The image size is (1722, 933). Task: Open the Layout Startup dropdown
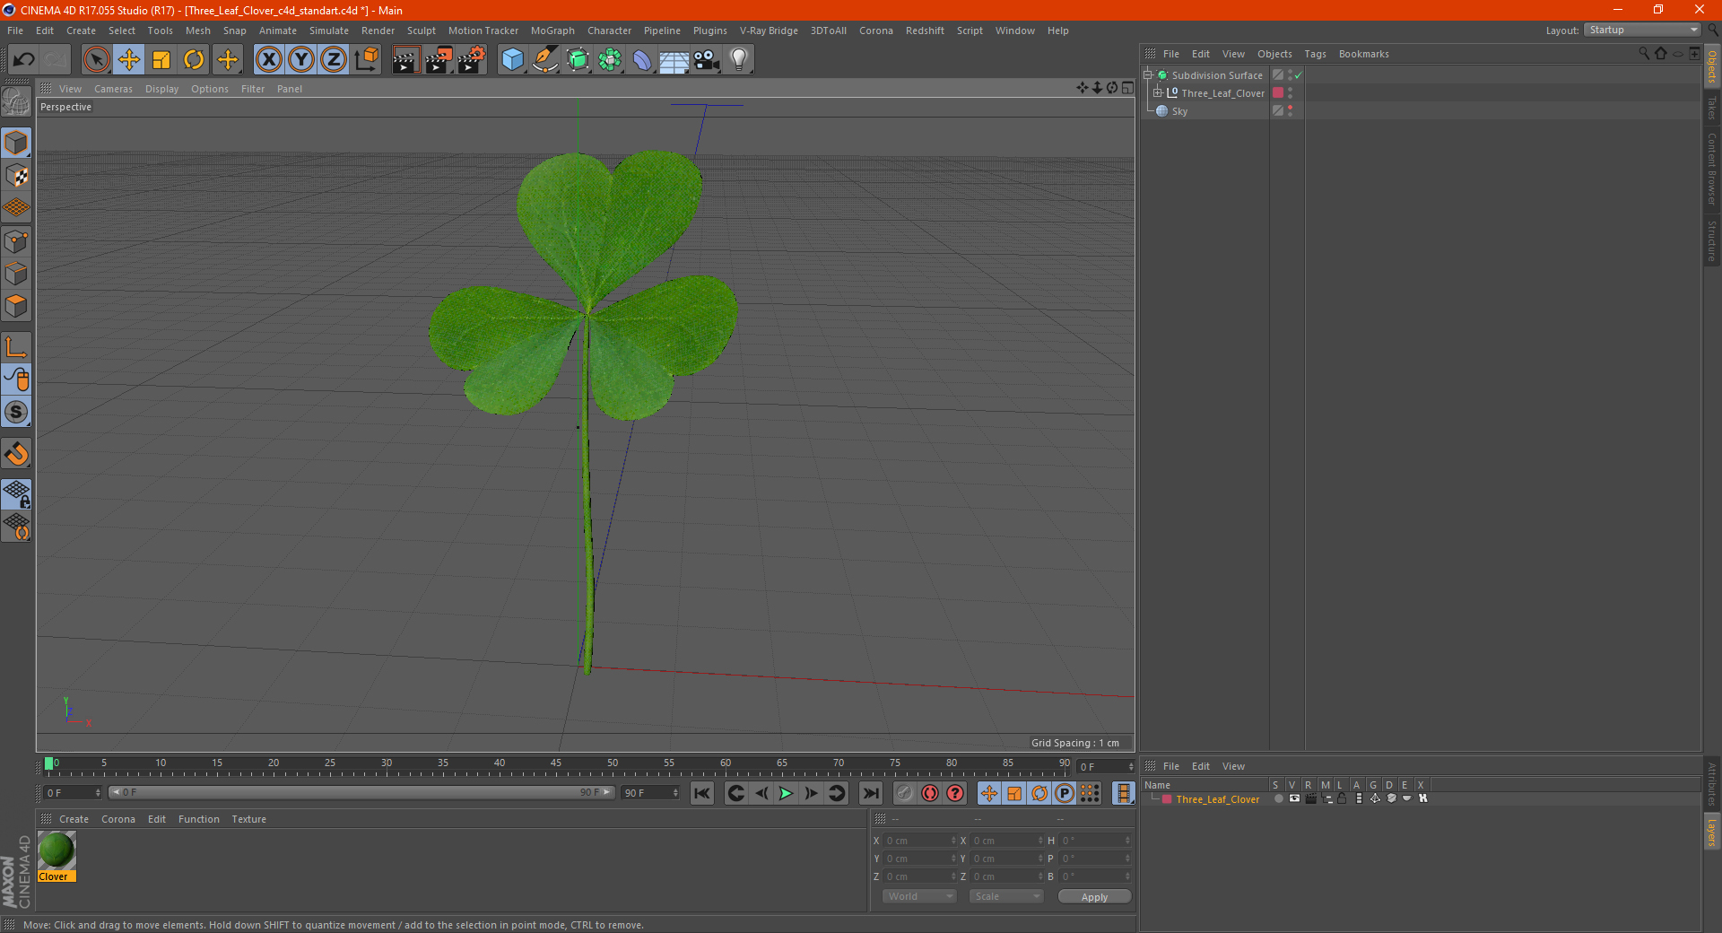(1642, 30)
